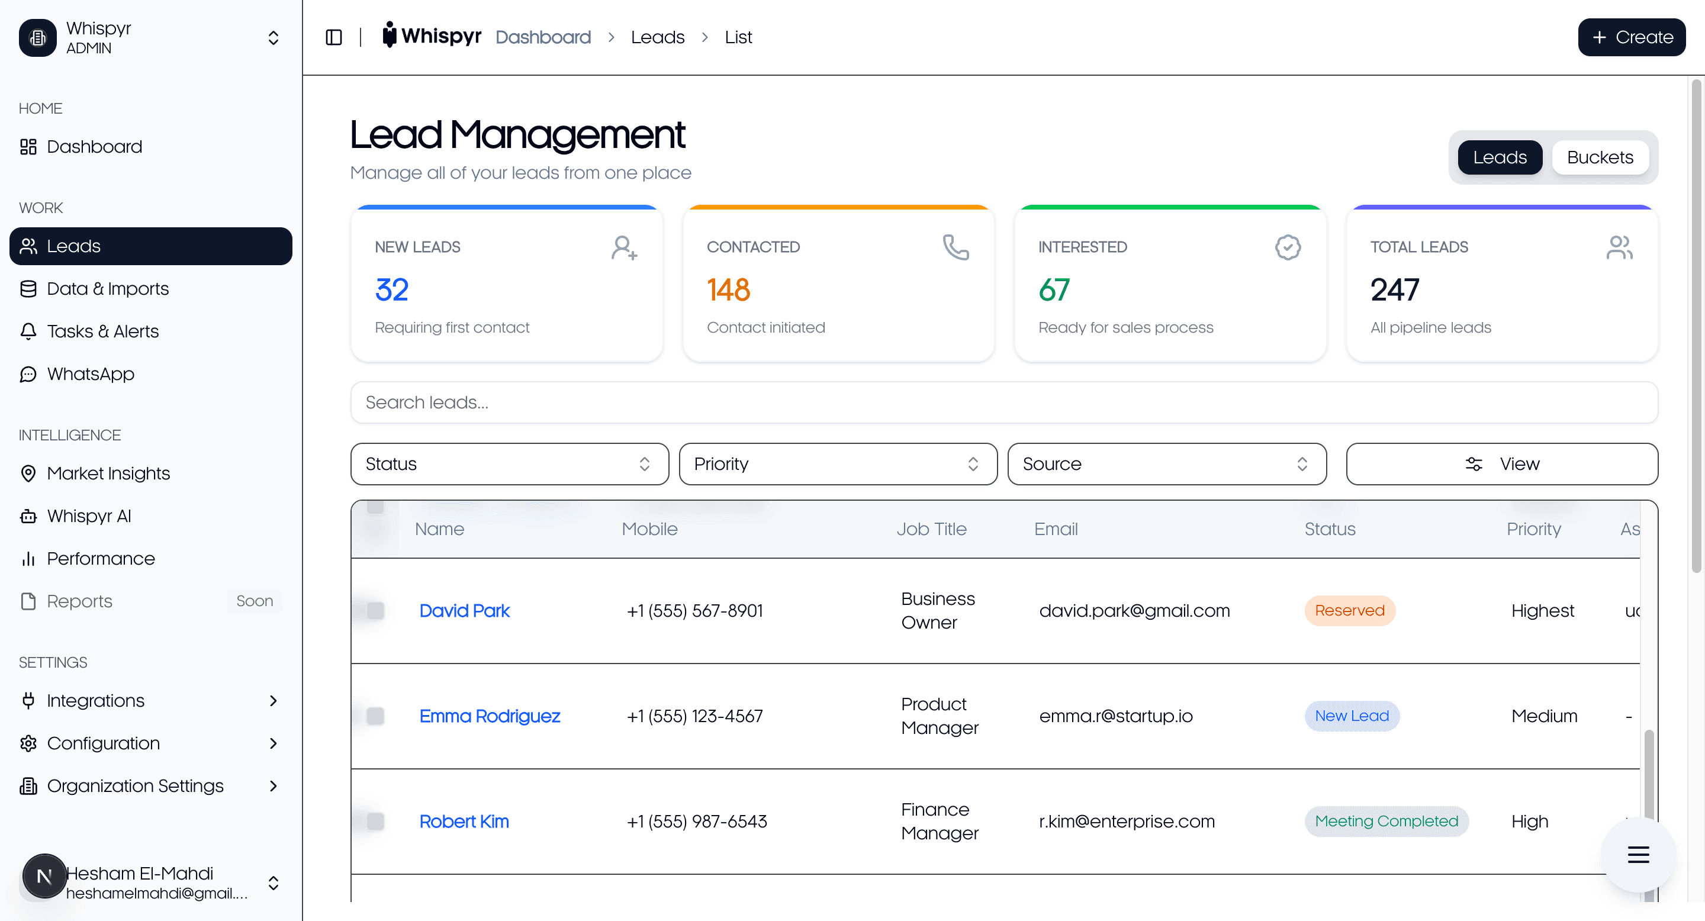This screenshot has height=921, width=1705.
Task: Click the Whispyr logo in header
Action: 432,36
